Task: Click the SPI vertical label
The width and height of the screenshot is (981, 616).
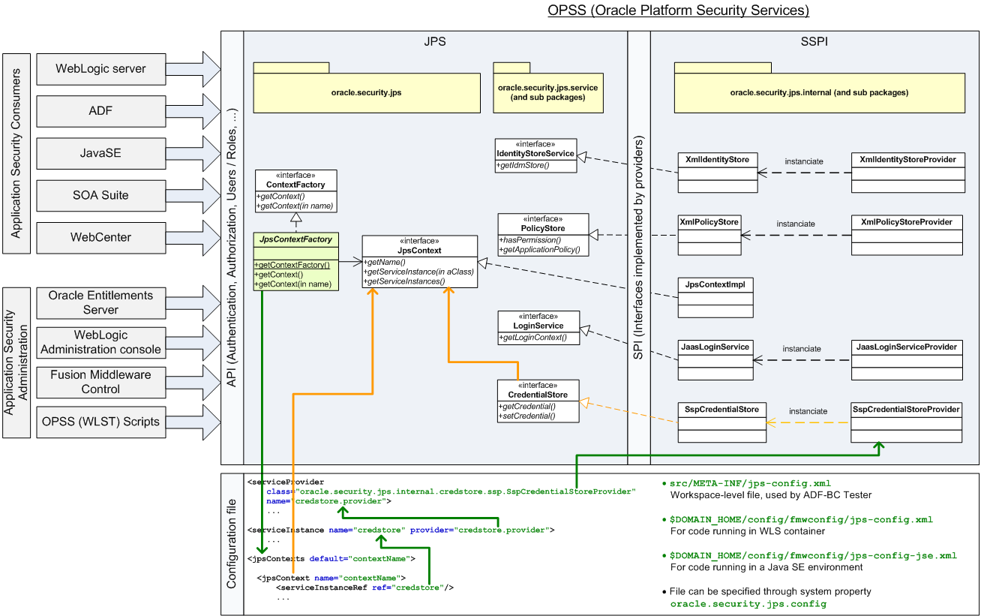Action: pos(638,249)
